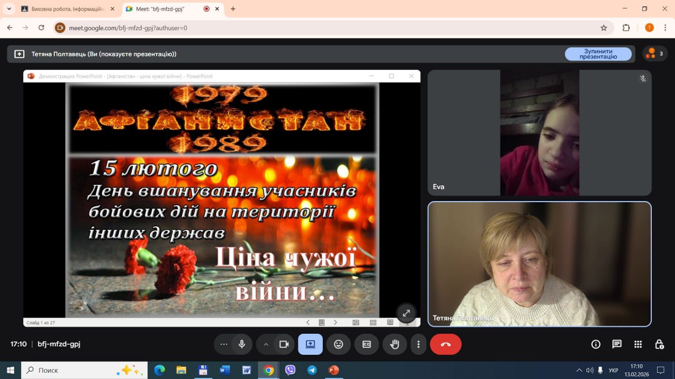Open host controls lock icon
This screenshot has width=675, height=379.
pyautogui.click(x=659, y=344)
